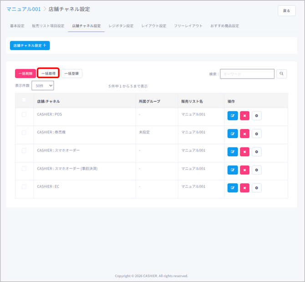Click the magnifier search icon button
305x282 pixels.
282,74
